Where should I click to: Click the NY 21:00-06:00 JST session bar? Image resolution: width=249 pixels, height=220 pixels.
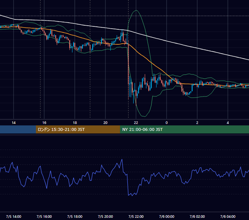click(184, 129)
